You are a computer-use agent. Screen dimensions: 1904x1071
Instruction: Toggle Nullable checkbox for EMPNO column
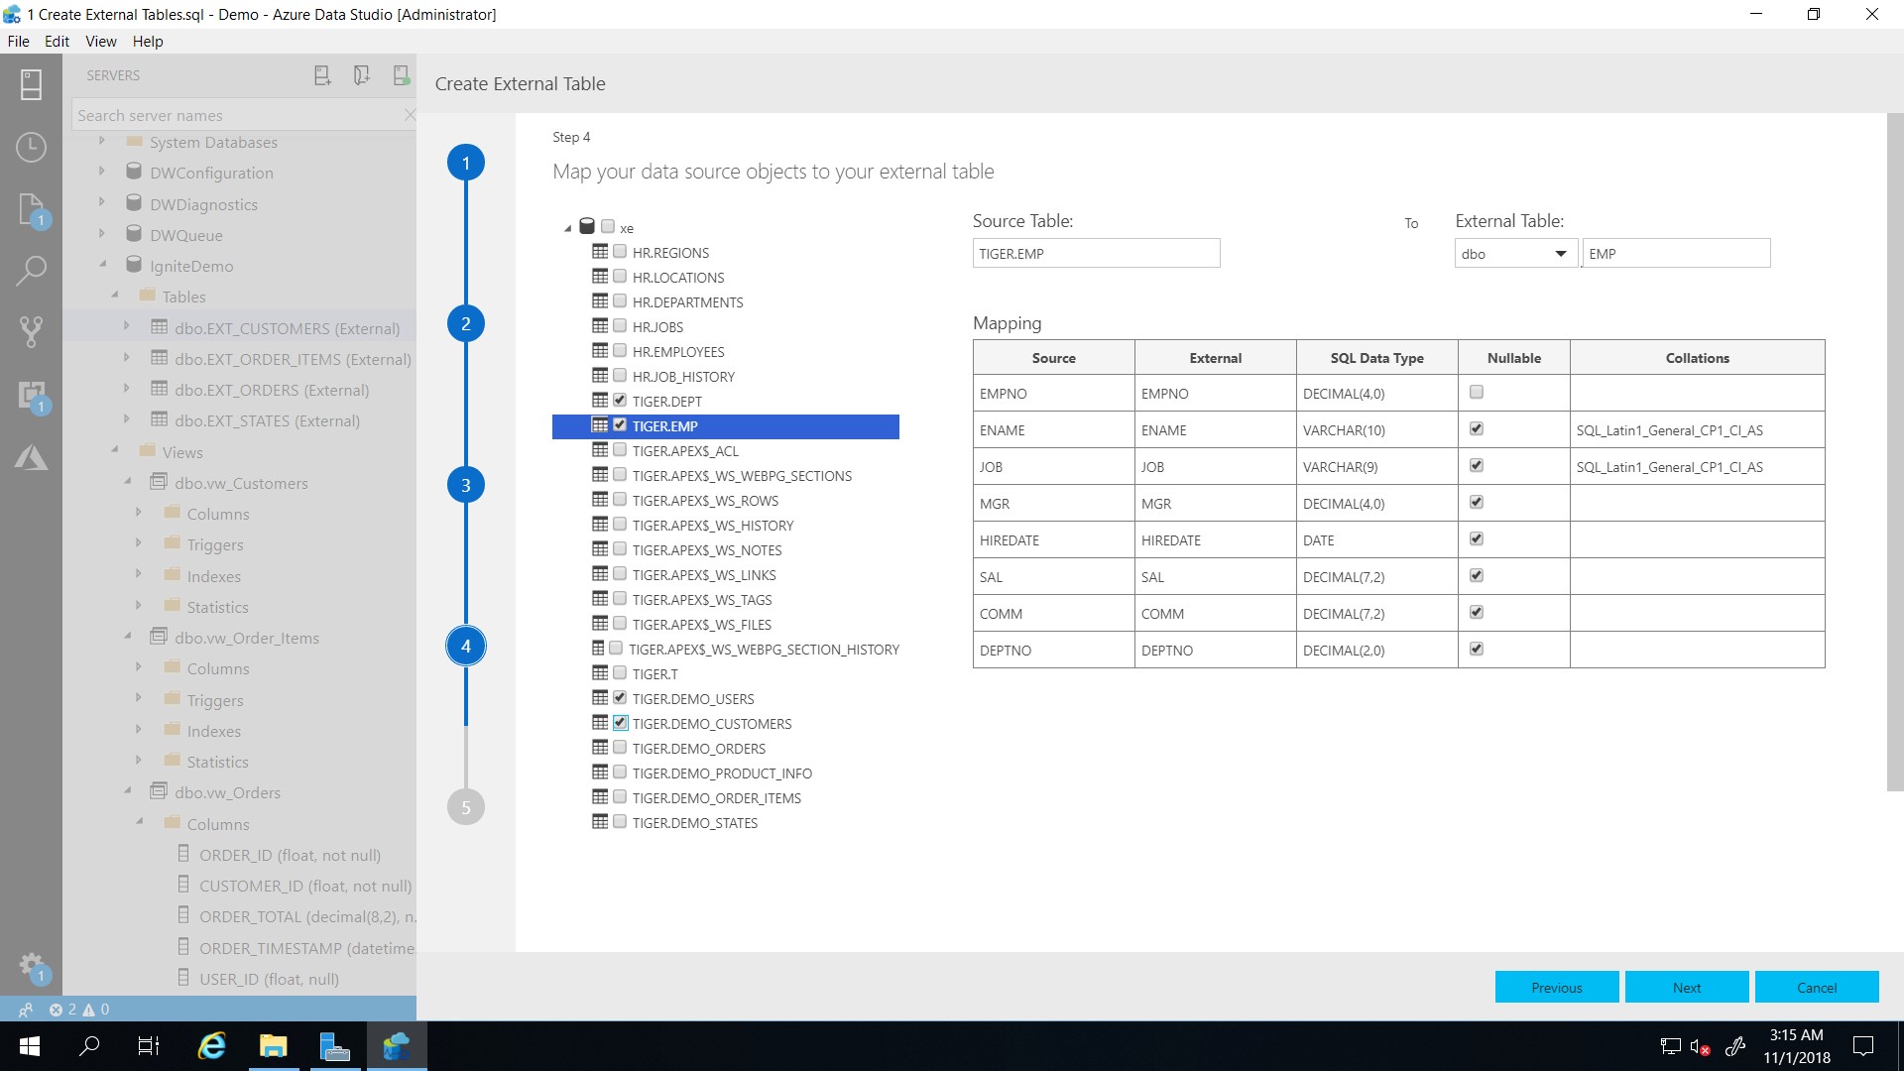click(1477, 393)
